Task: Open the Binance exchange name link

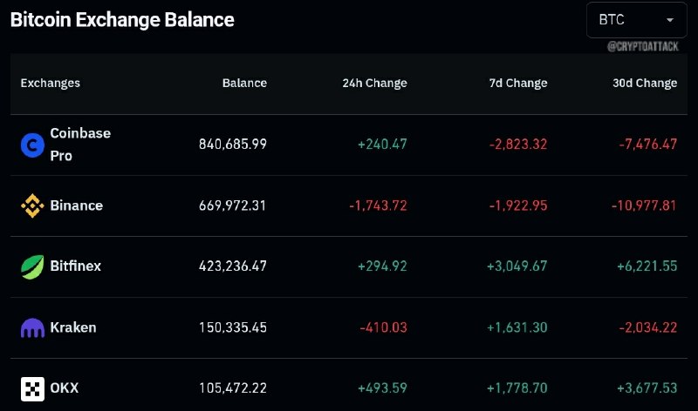Action: point(76,205)
